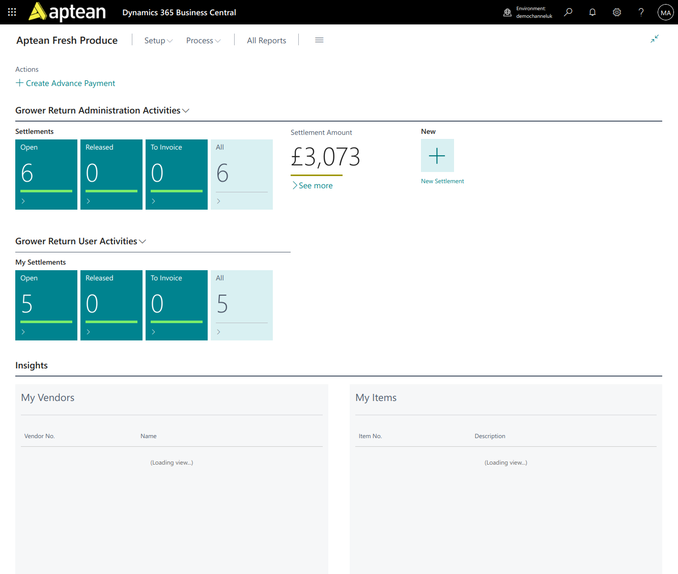Click the Name column header in My Vendors

[149, 436]
